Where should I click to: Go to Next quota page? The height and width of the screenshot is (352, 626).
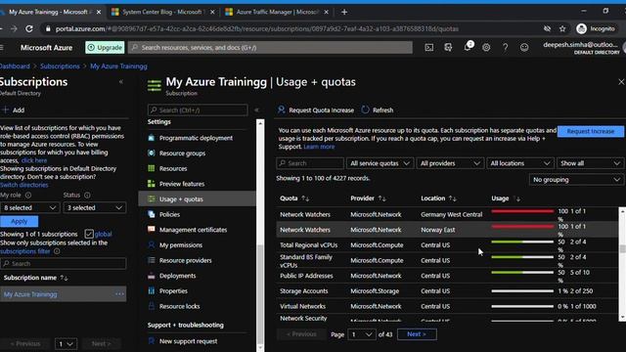point(417,334)
